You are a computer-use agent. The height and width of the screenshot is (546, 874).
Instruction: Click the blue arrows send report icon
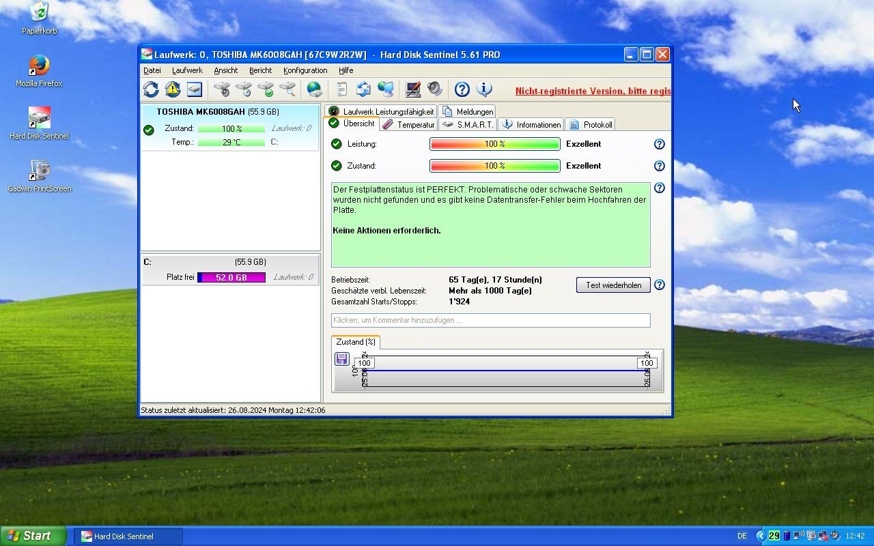(364, 89)
